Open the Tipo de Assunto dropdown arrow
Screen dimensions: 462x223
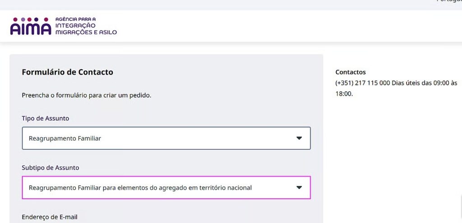(299, 138)
